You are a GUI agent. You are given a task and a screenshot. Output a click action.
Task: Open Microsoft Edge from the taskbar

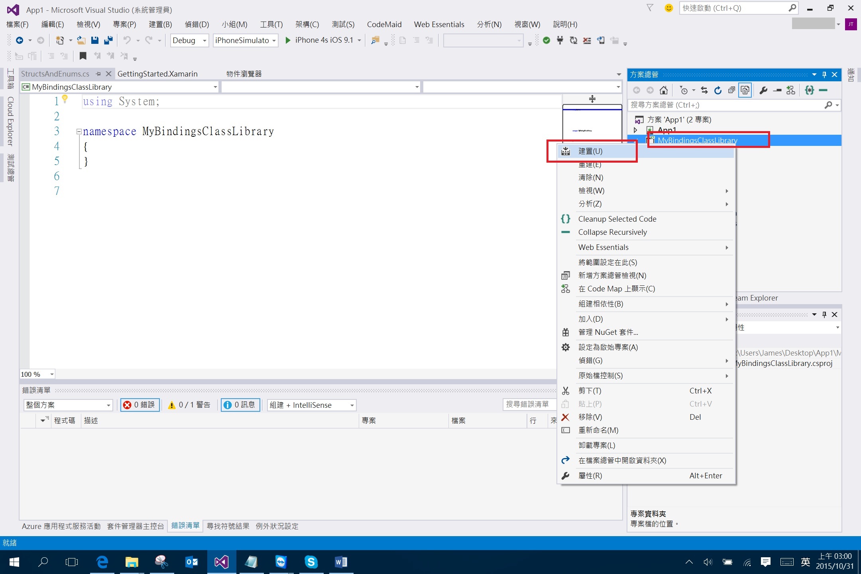coord(102,562)
